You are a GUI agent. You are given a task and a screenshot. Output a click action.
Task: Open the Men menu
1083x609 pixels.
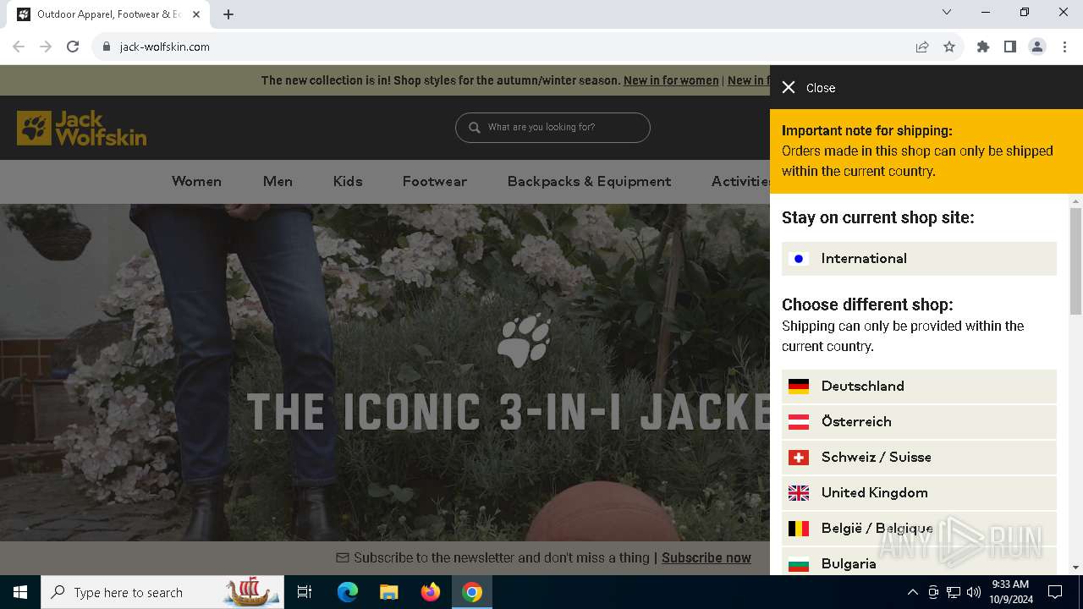[x=278, y=181]
